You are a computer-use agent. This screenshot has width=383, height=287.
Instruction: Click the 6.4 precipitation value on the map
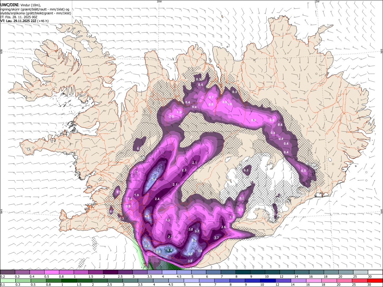170,250
